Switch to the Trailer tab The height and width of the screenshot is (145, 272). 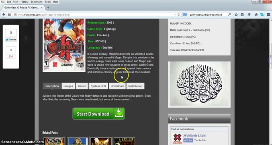[82, 86]
